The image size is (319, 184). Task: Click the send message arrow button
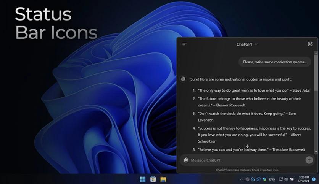[309, 160]
